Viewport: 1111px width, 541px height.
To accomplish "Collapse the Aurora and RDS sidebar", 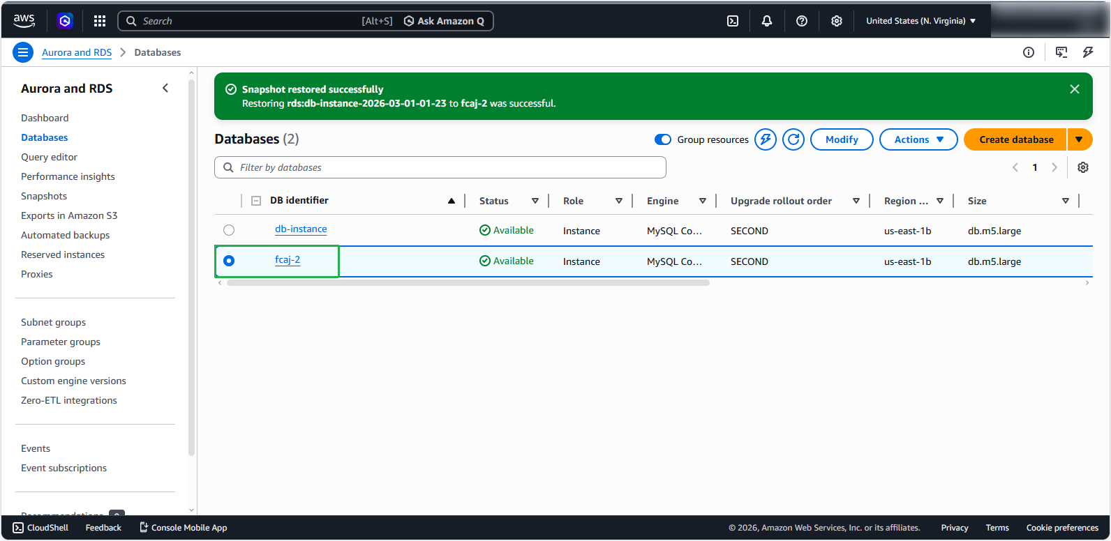I will (165, 88).
